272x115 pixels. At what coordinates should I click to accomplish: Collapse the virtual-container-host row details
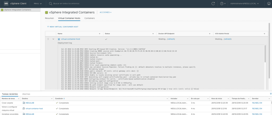[x=53, y=39]
